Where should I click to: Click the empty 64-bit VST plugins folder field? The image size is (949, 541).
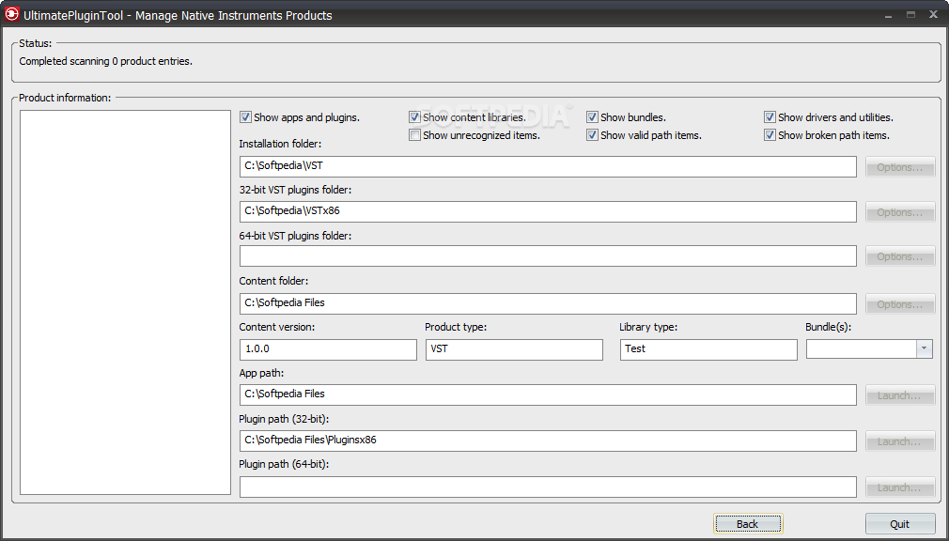[548, 256]
